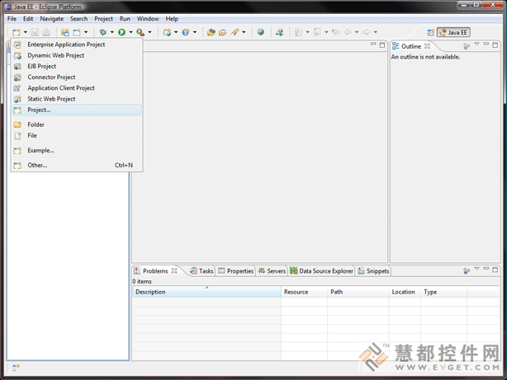Click the Launch Web Services Explorer icon
The height and width of the screenshot is (380, 507).
point(279,32)
